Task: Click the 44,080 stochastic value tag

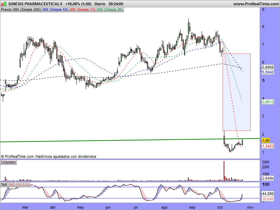Action: [x=268, y=194]
